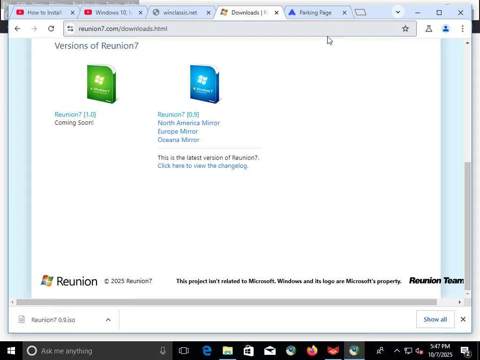This screenshot has width=480, height=360.
Task: Click the vertical scrollbar thumb
Action: click(467, 226)
